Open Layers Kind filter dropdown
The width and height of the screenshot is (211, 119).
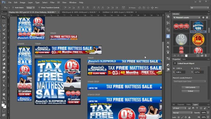point(179,108)
